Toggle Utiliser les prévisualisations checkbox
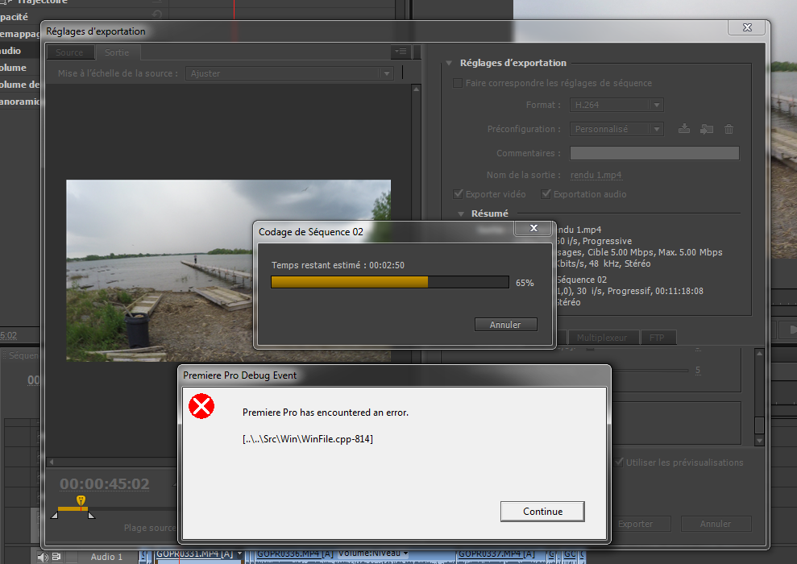Screen dimensions: 797x564 coord(619,462)
